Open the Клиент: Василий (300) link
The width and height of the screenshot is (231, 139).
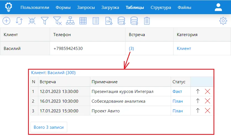(53, 73)
